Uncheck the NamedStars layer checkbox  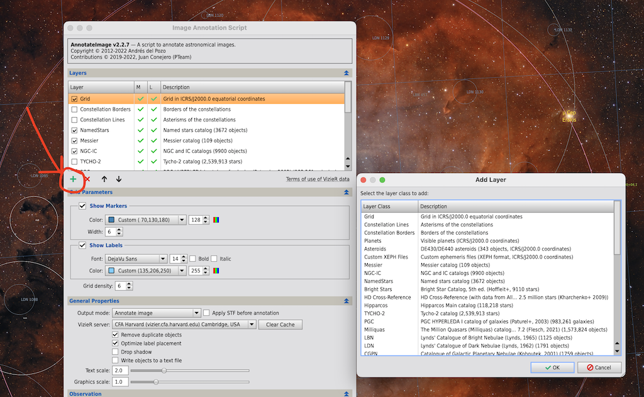point(74,130)
